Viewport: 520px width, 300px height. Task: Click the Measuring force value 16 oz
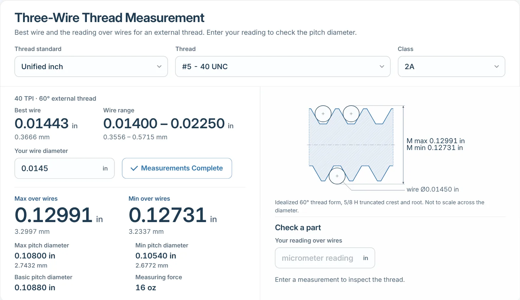(146, 288)
